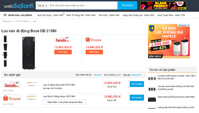The height and width of the screenshot is (113, 199).
Task: Click Tới nơi bán for Shopee
Action: click(x=137, y=98)
